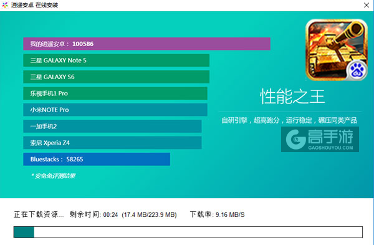Click the 性能之王 headline
Viewport: 374px width, 245px height.
coord(292,97)
